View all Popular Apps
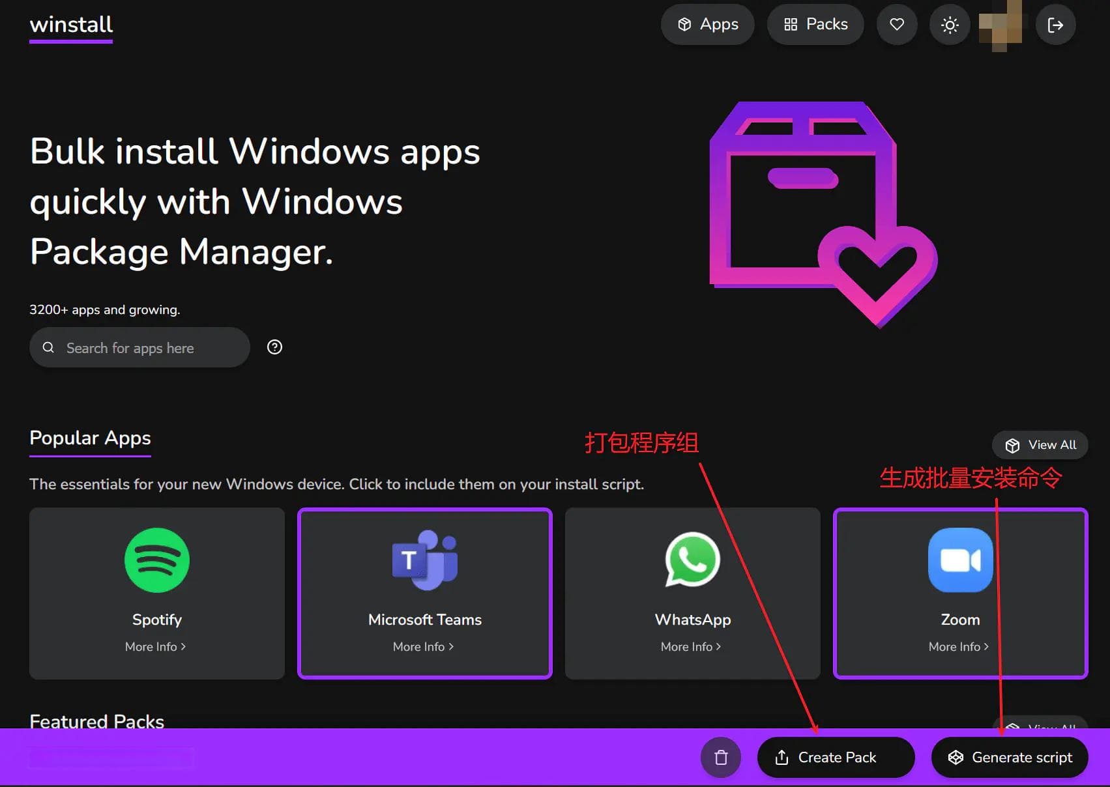Viewport: 1110px width, 787px height. (1040, 445)
